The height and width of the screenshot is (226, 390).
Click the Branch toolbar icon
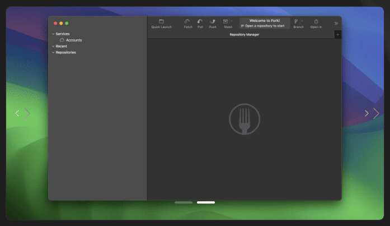pos(296,21)
